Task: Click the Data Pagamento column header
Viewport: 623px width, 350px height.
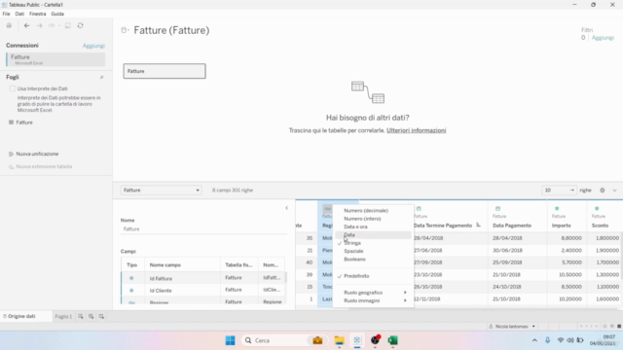Action: pos(512,226)
